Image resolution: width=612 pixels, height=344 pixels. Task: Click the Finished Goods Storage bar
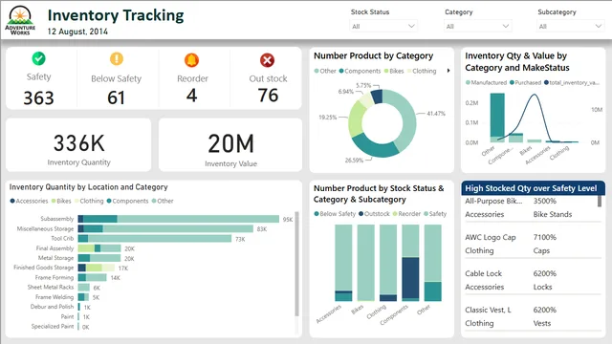click(97, 268)
